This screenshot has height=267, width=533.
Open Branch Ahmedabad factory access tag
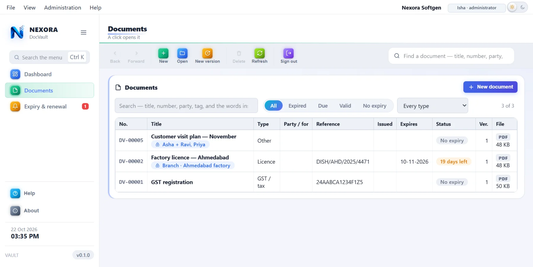coord(193,166)
